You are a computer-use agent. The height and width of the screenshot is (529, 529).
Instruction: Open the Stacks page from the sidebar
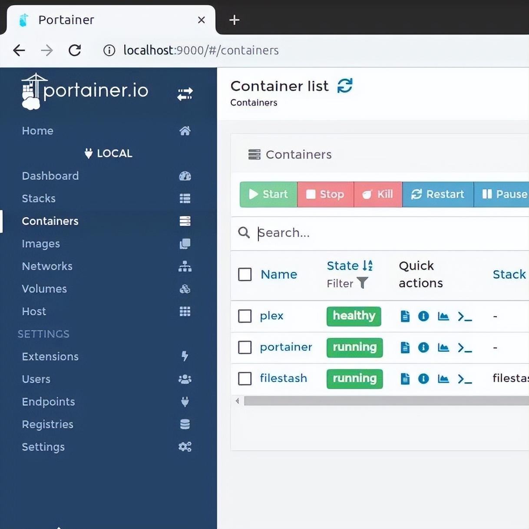point(38,198)
